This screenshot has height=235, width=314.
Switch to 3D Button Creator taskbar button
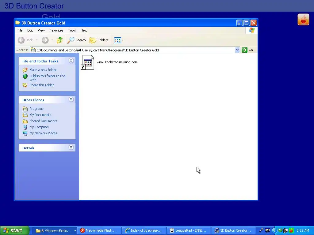click(233, 231)
